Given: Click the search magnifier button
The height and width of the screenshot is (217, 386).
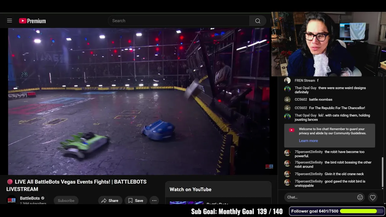Looking at the screenshot, I should [258, 21].
